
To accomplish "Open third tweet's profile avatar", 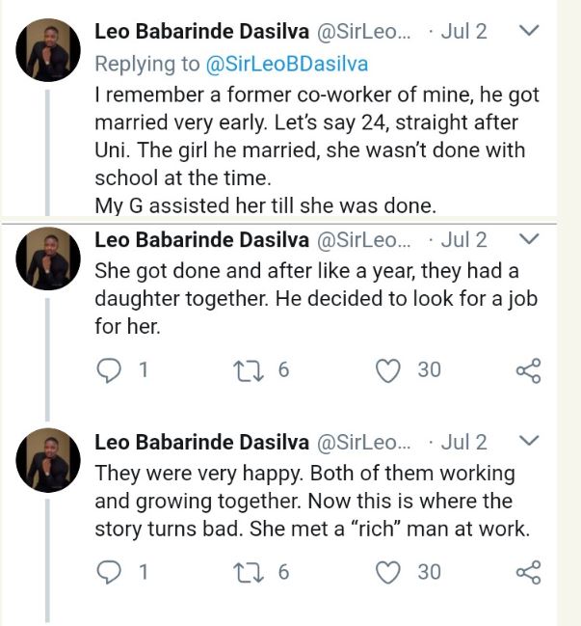I will pos(48,461).
